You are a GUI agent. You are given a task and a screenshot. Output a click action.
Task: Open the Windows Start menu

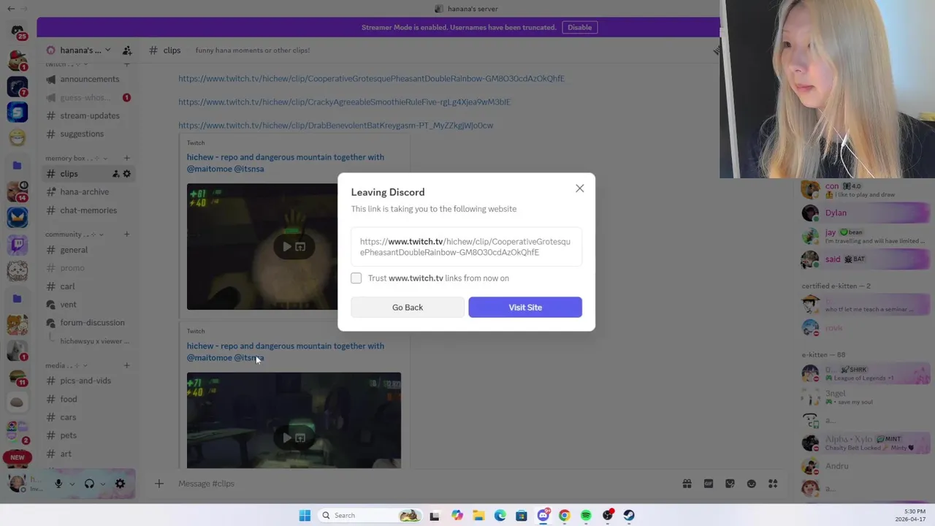click(305, 516)
